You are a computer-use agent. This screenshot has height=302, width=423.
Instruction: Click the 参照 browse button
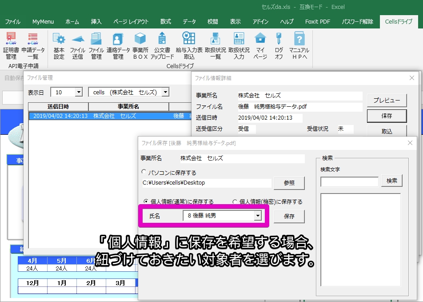click(289, 183)
